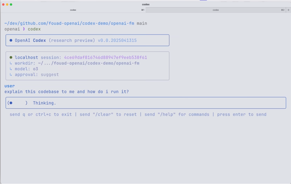This screenshot has height=184, width=291.
Task: Click the Thinking input box
Action: click(x=146, y=103)
